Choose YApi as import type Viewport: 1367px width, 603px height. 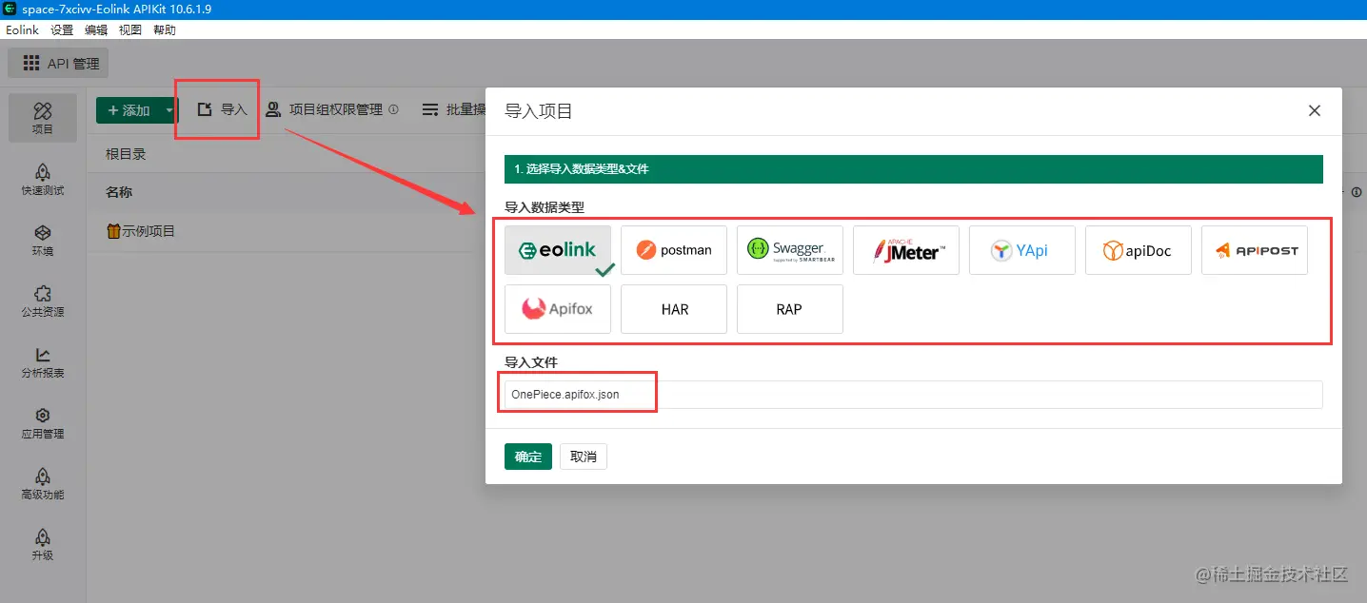1022,250
